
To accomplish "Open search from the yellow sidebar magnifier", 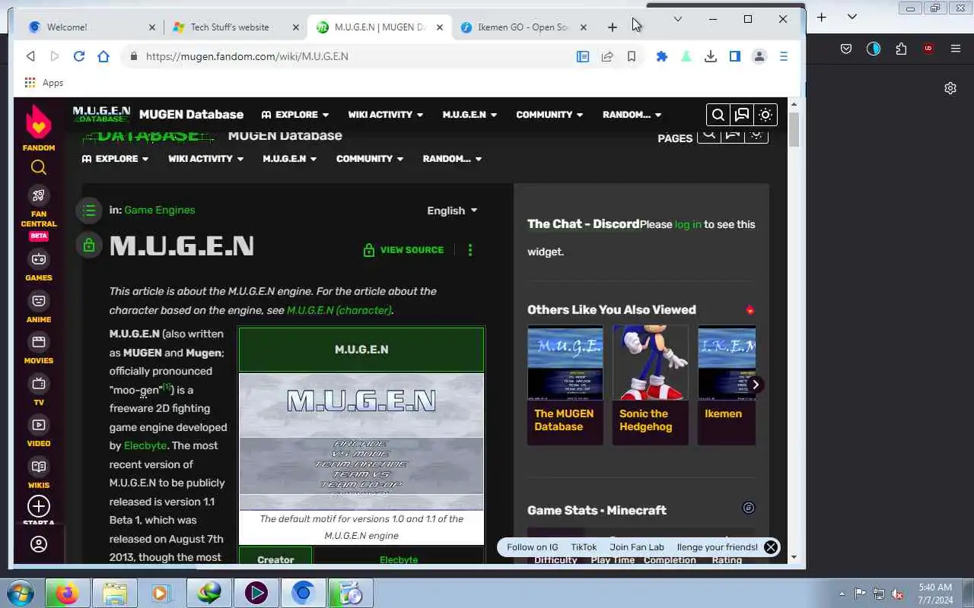I will [x=39, y=167].
